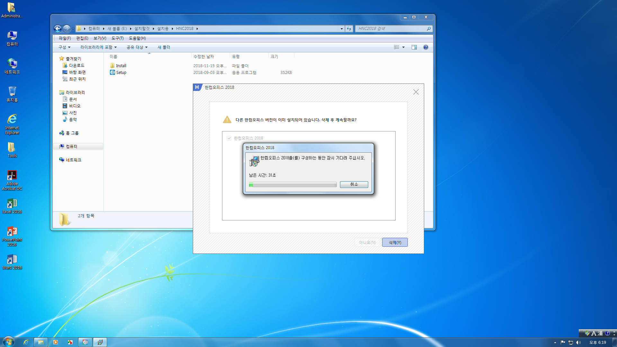Launch Excel 2016 desktop shortcut
The image size is (617, 347).
pos(12,206)
